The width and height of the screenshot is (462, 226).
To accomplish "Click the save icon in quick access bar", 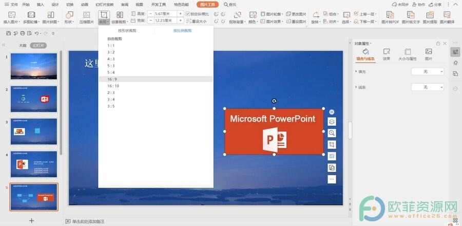I will (9, 33).
